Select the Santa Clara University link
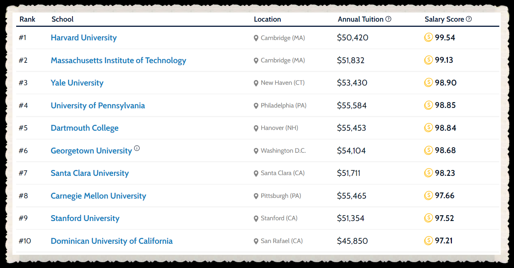The height and width of the screenshot is (268, 514). pos(90,173)
